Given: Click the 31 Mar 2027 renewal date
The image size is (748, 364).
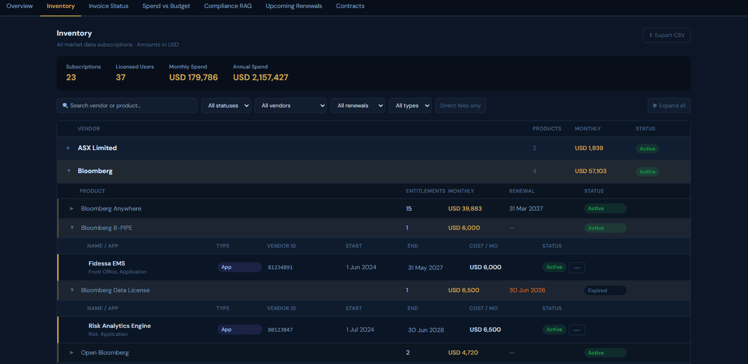Looking at the screenshot, I should click(526, 208).
